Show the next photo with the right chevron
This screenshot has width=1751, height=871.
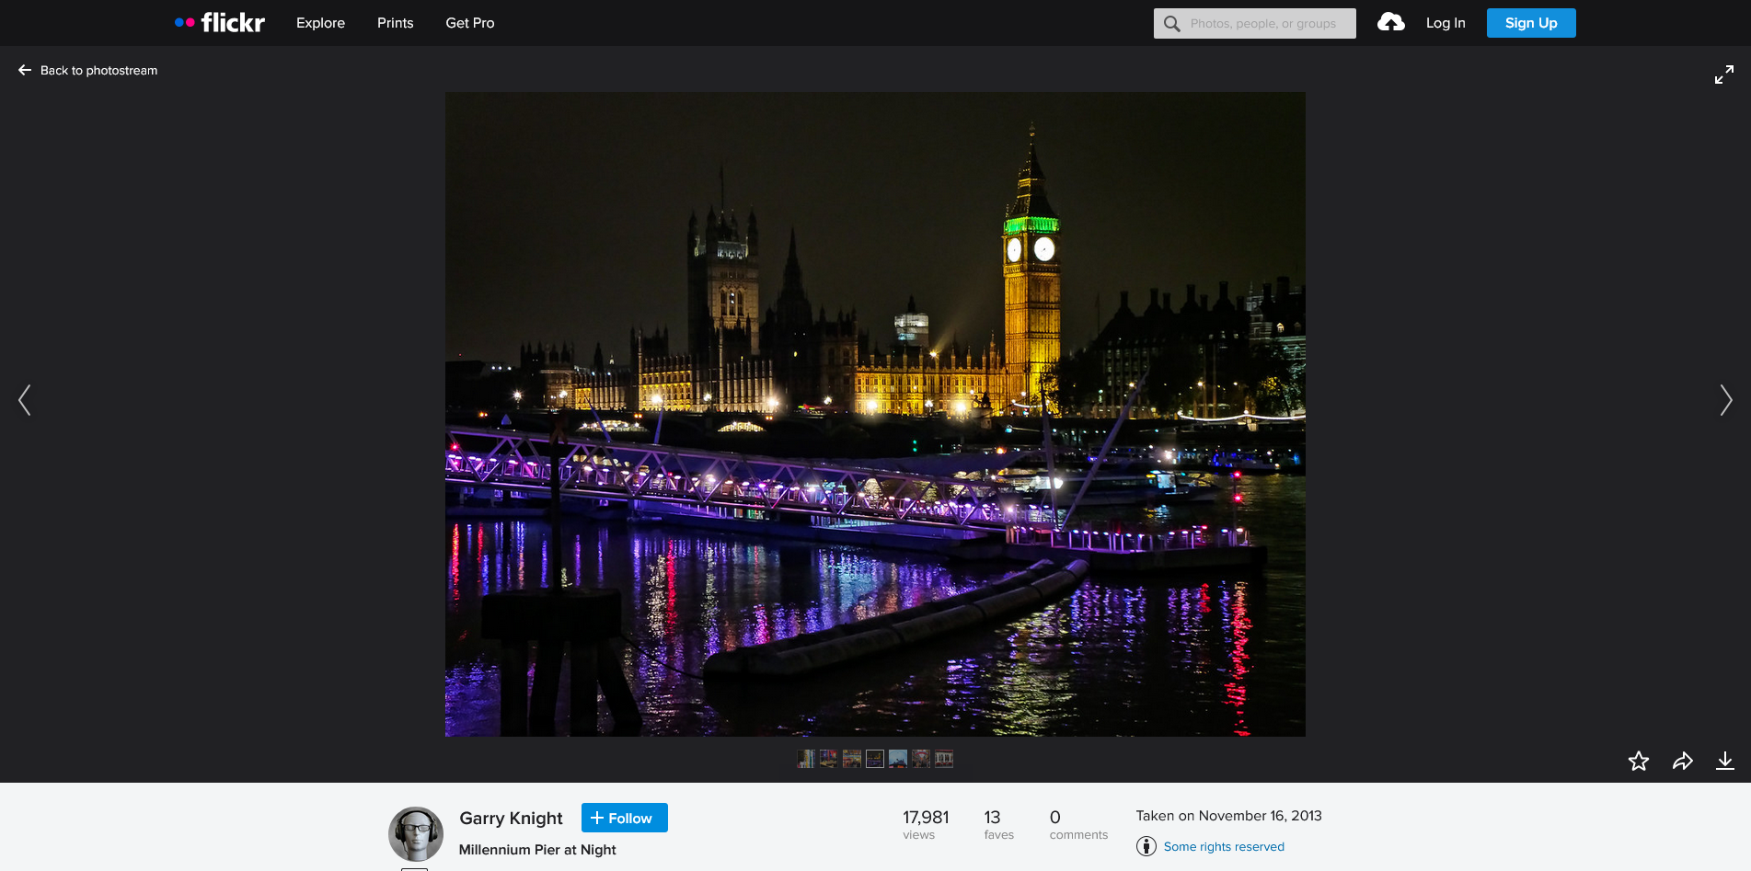1726,400
